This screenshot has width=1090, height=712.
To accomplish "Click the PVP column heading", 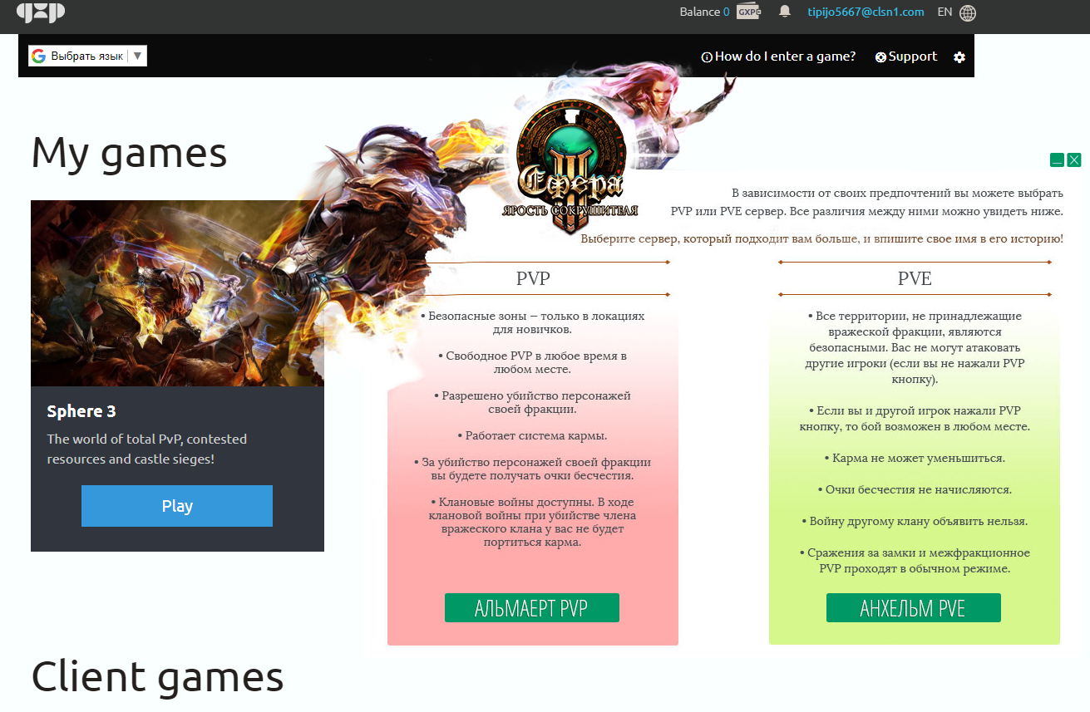I will click(x=533, y=278).
